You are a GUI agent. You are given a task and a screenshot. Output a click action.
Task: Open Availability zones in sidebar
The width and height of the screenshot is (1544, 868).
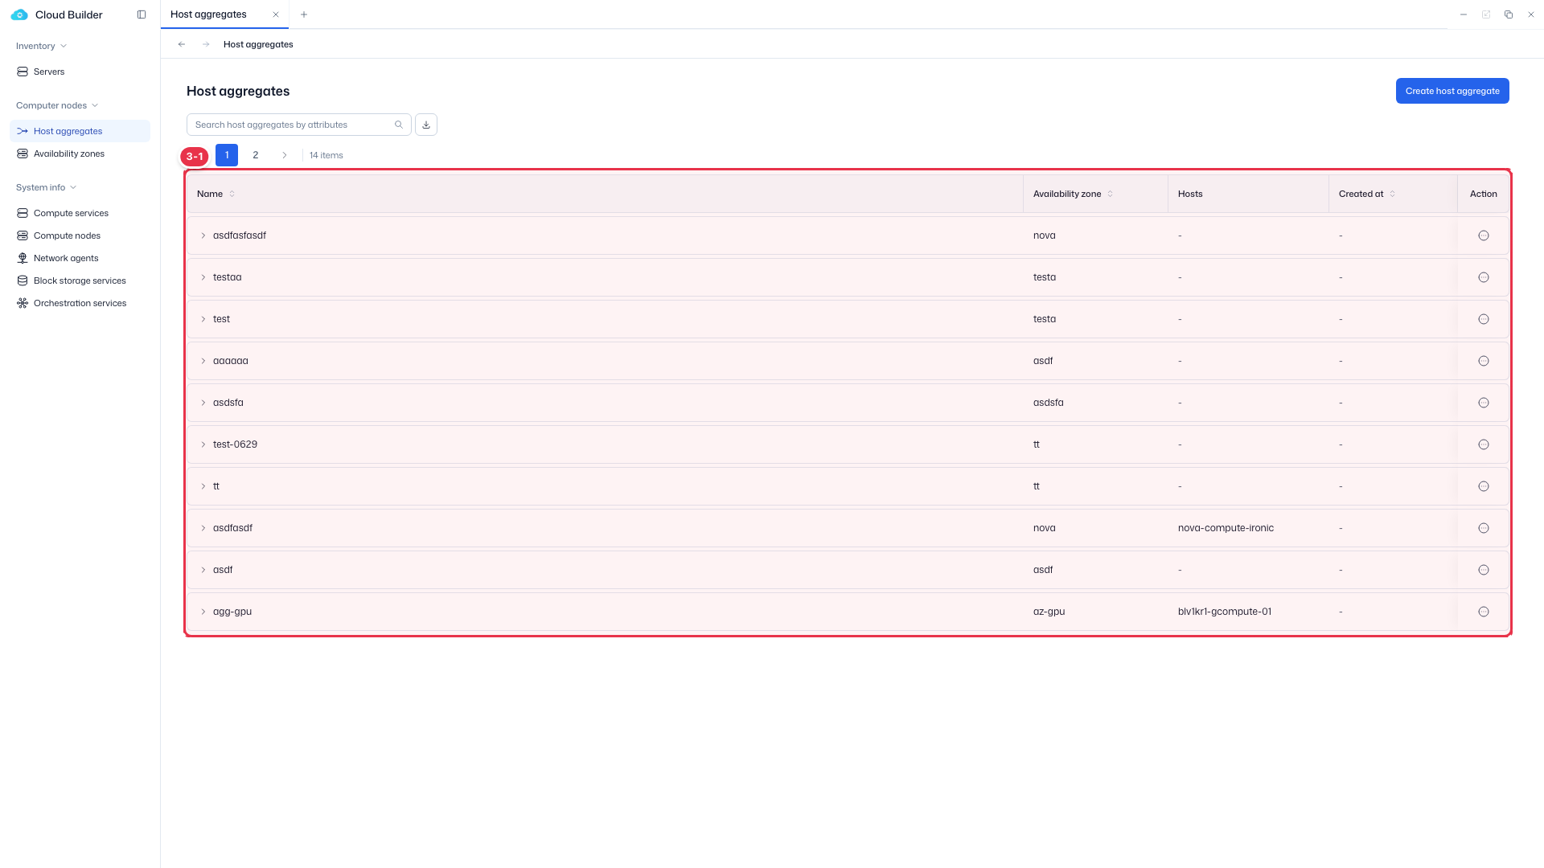tap(80, 154)
